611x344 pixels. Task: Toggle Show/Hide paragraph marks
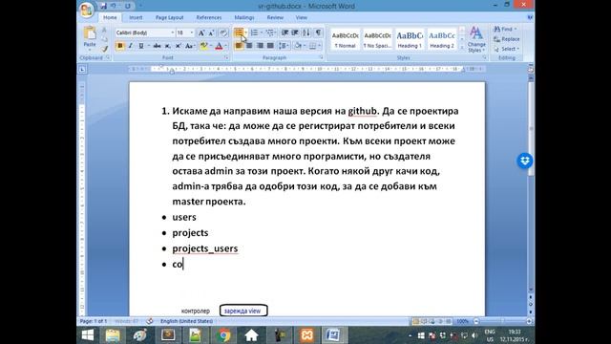[318, 32]
